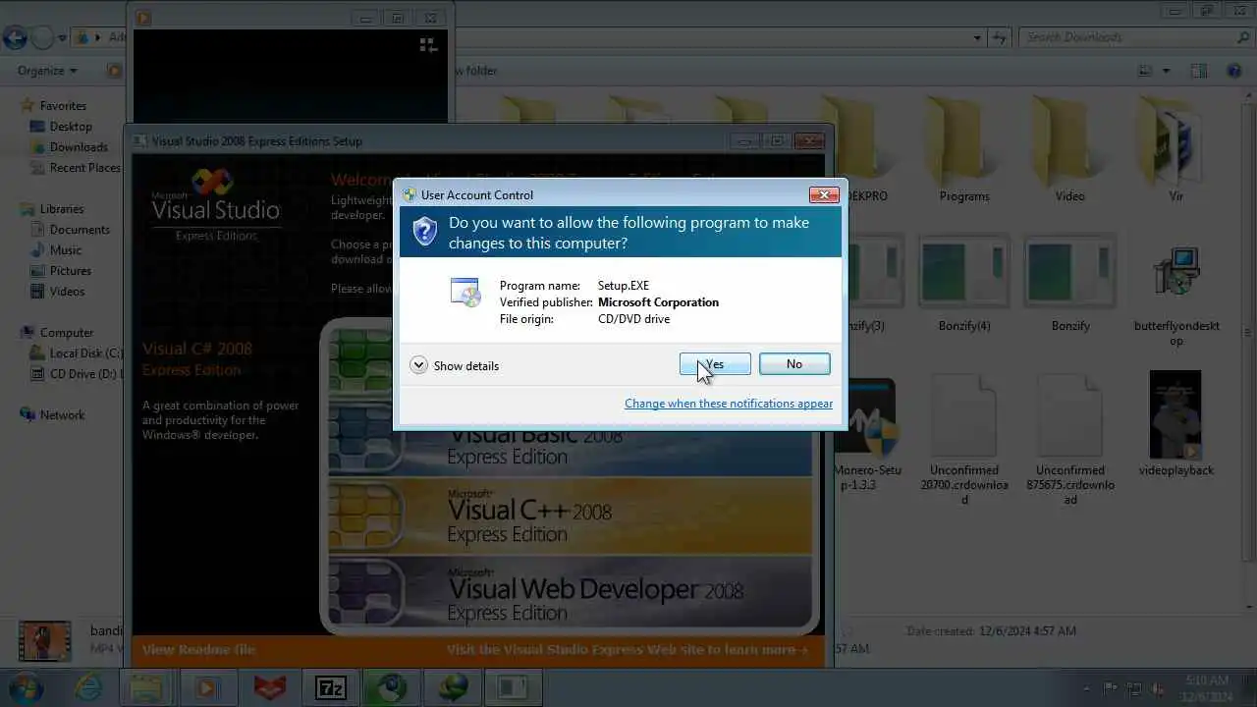
Task: Open the View Readme file link
Action: (198, 649)
